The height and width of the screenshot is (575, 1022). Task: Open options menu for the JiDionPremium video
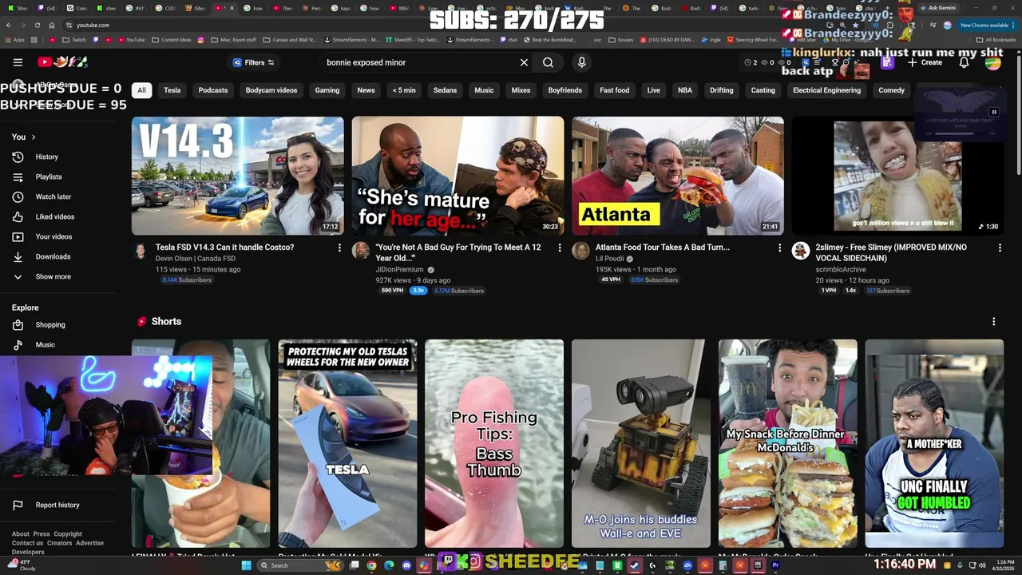pos(559,248)
